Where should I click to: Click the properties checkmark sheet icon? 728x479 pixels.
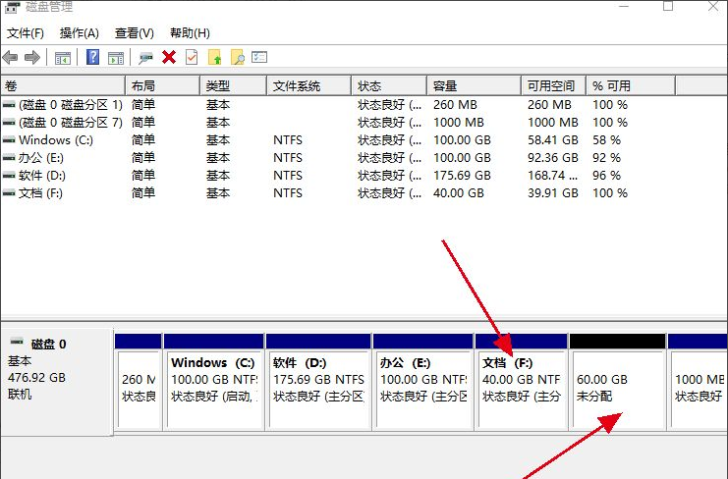(x=192, y=58)
